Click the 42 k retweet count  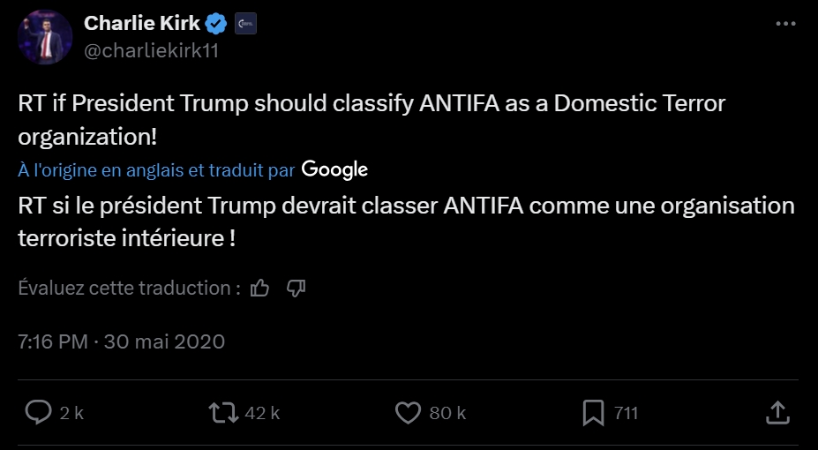click(262, 413)
